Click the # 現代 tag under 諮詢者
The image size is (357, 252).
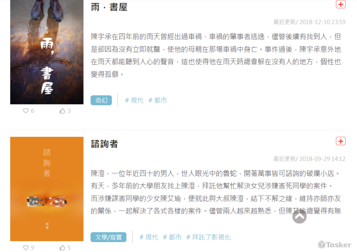click(149, 237)
